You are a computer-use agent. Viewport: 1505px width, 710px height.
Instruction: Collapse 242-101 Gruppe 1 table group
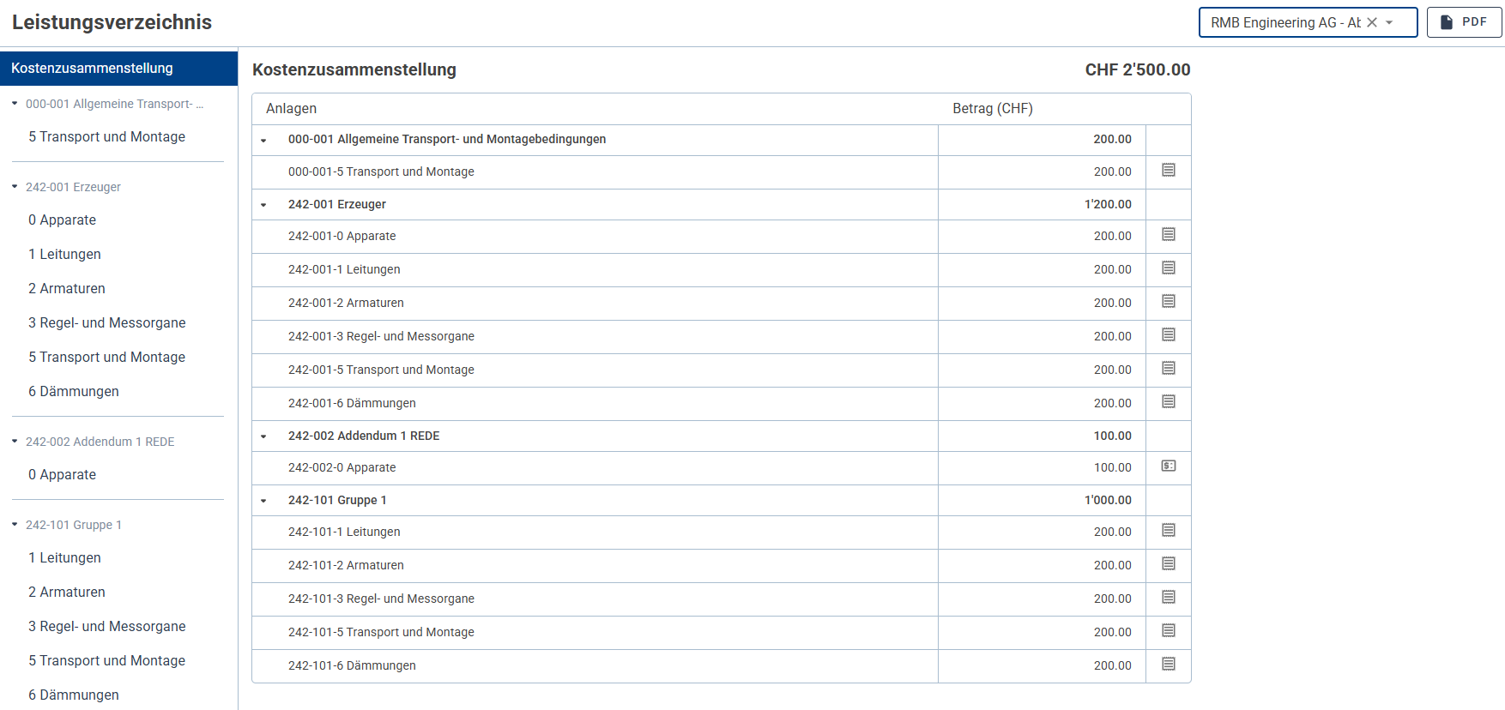(263, 501)
